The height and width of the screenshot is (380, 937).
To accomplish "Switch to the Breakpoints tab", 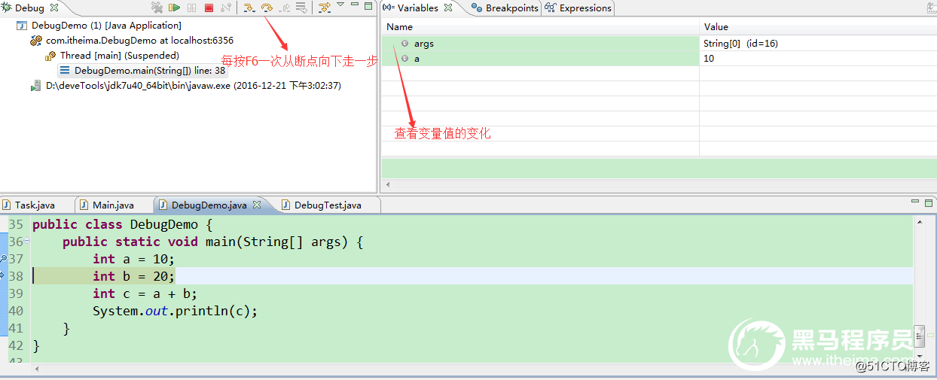I will 505,8.
